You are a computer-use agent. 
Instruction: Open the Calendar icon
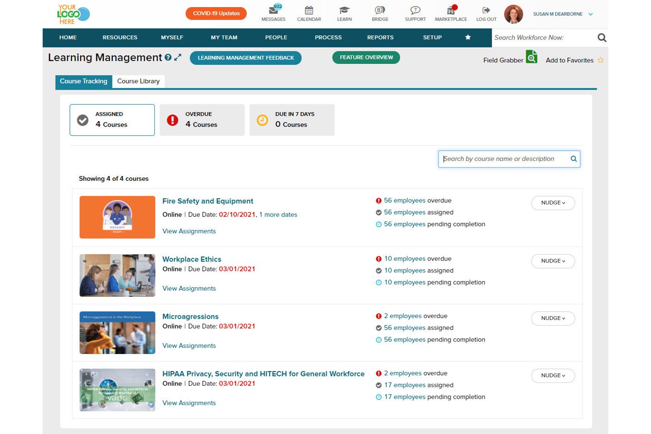coord(309,10)
